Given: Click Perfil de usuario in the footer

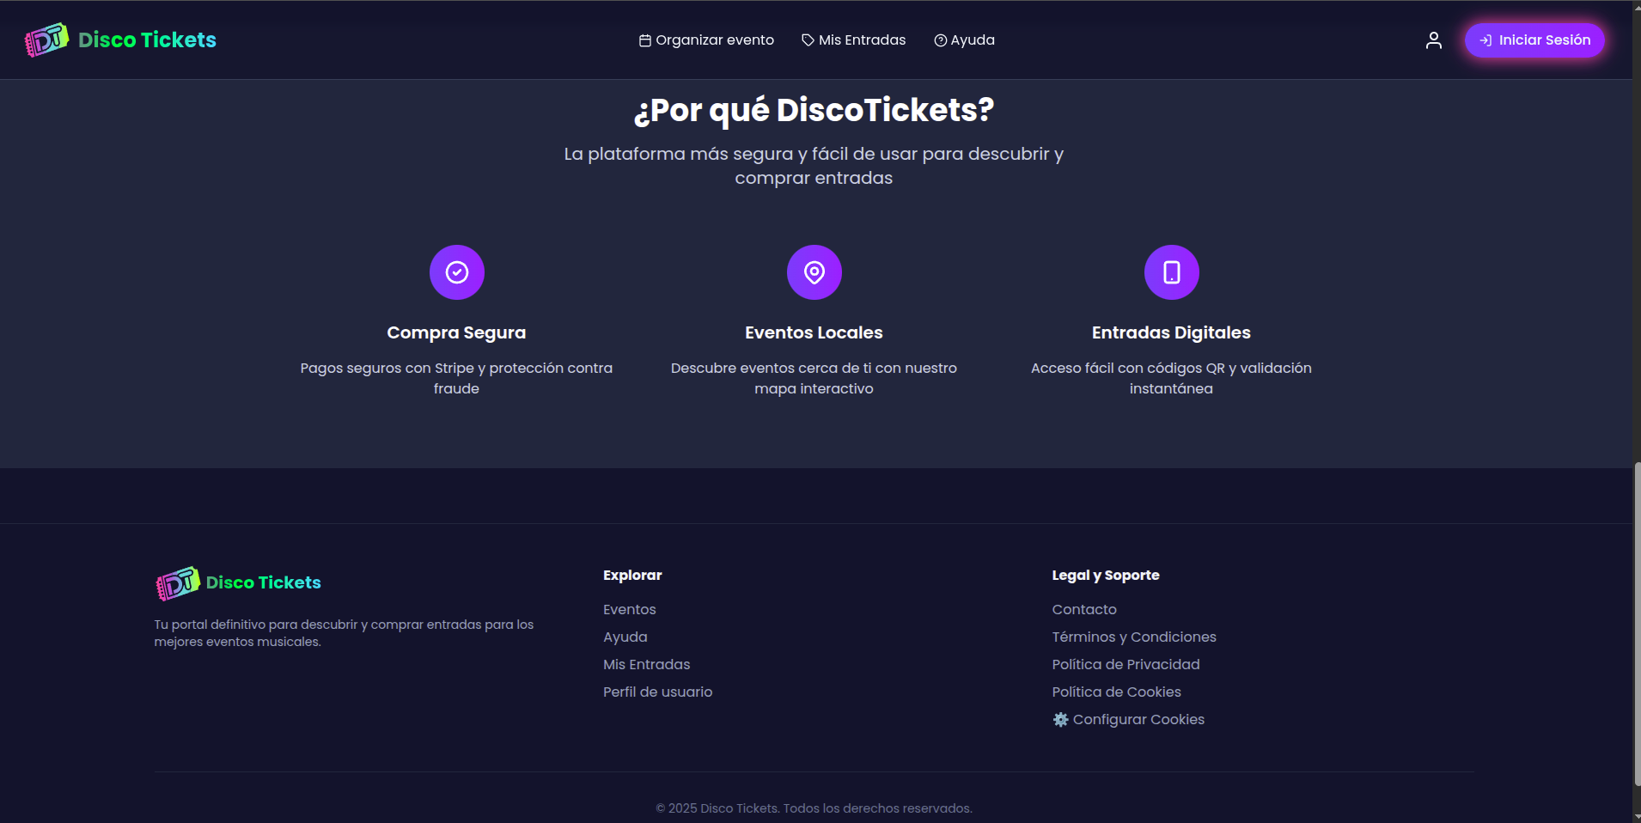Looking at the screenshot, I should pos(657,692).
